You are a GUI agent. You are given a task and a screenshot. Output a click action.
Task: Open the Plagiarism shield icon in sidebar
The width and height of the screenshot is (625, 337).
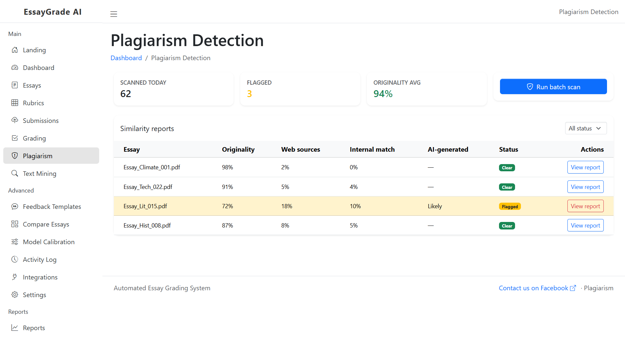pos(15,156)
